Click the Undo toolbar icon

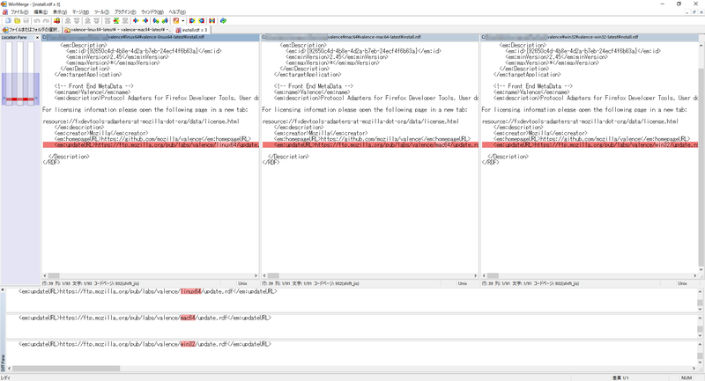point(37,20)
